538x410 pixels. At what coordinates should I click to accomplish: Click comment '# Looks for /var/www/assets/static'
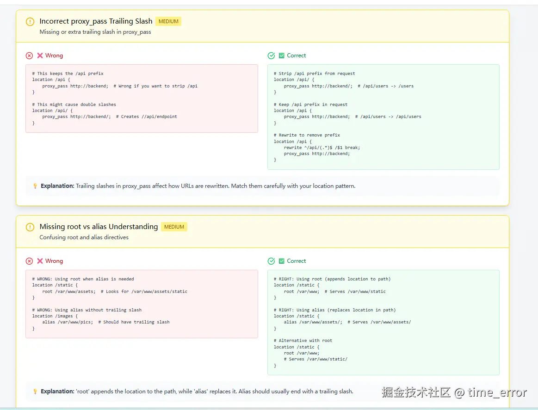[x=144, y=292]
